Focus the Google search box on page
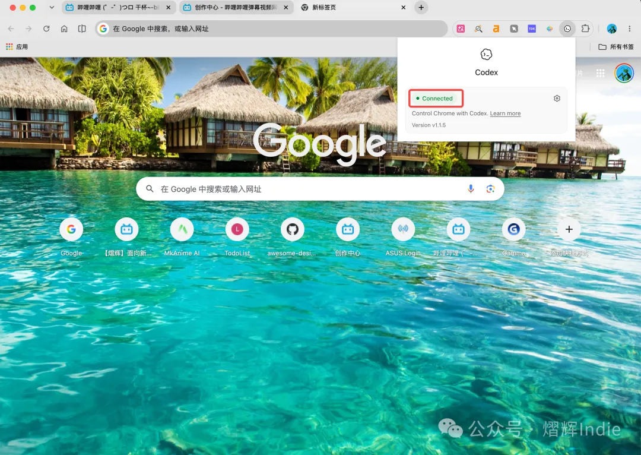Viewport: 641px width, 455px height. 320,189
